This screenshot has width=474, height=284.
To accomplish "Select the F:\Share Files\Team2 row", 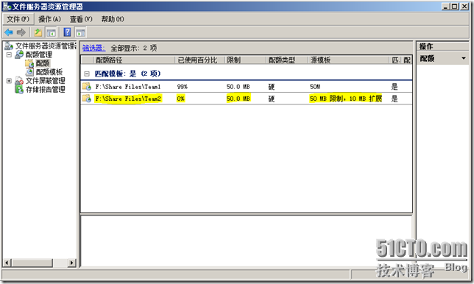I will [247, 98].
